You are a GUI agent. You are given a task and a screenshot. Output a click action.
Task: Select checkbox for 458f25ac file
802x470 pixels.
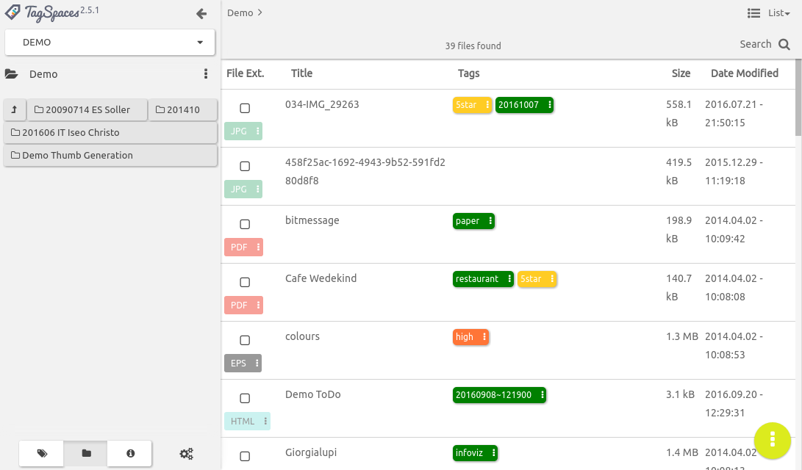[x=245, y=166]
